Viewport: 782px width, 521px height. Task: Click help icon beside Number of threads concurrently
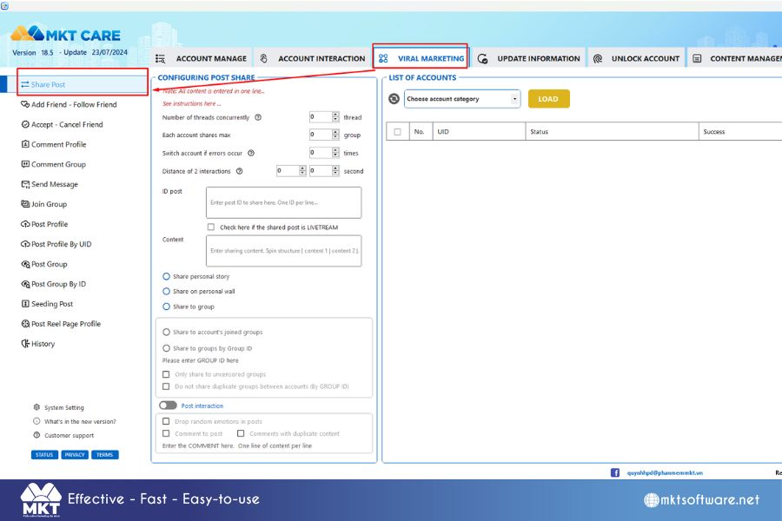[x=258, y=117]
